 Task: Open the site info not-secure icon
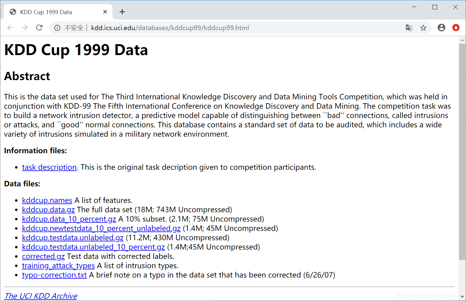[x=57, y=28]
